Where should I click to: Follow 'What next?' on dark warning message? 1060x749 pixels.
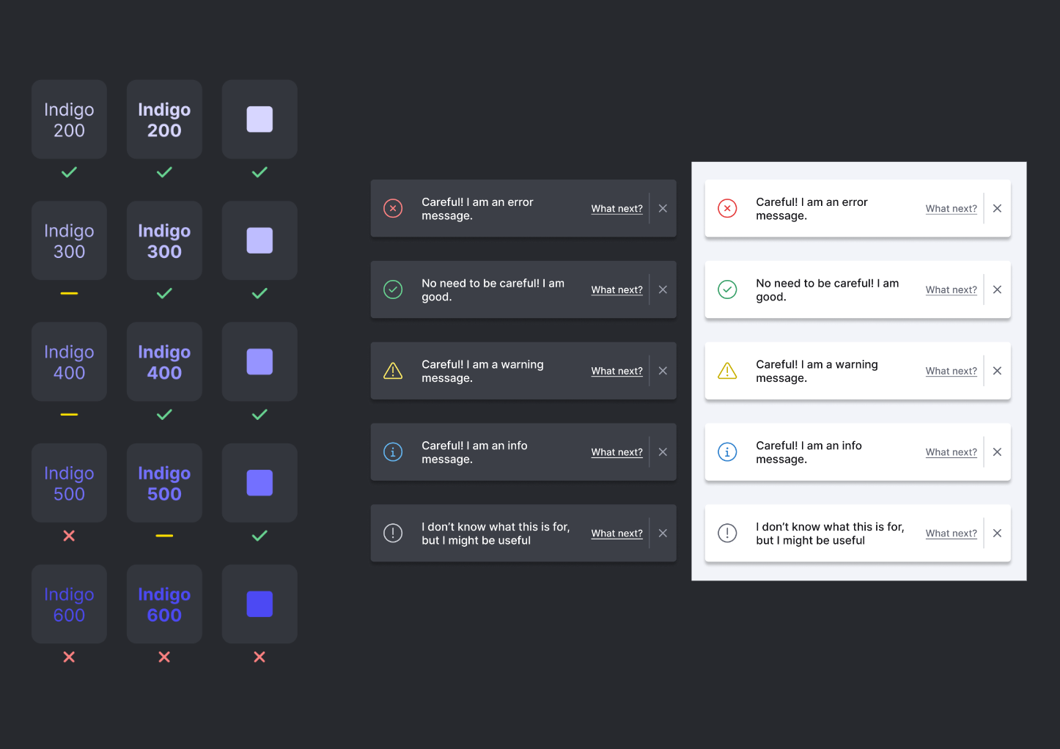pos(617,372)
